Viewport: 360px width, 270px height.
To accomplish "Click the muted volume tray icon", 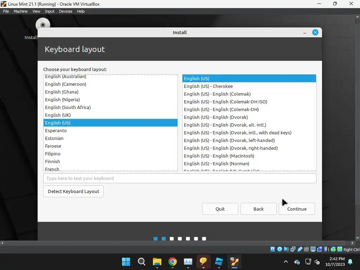I will (x=317, y=262).
